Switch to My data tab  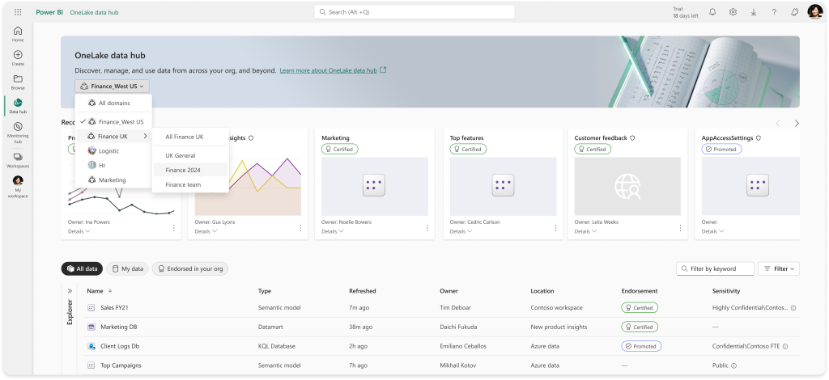127,268
